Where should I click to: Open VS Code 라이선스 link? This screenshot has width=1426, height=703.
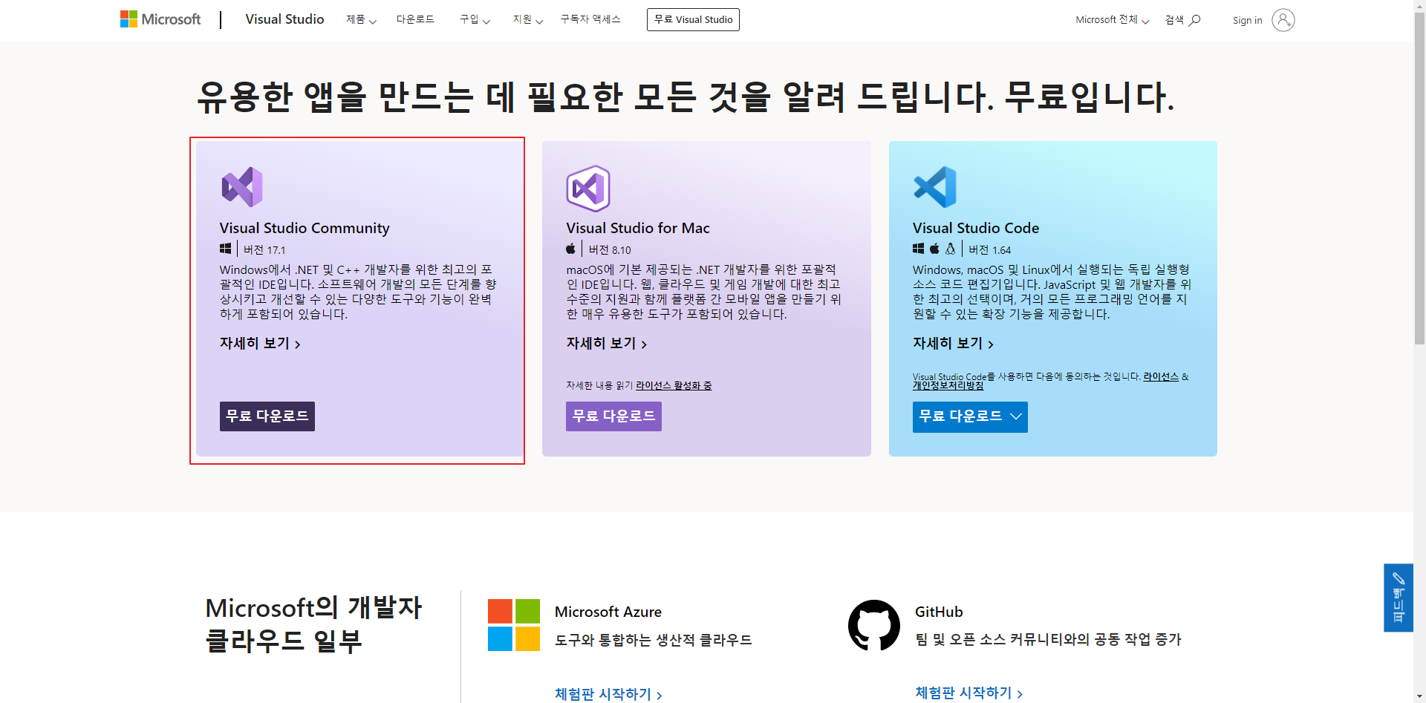coord(1161,376)
